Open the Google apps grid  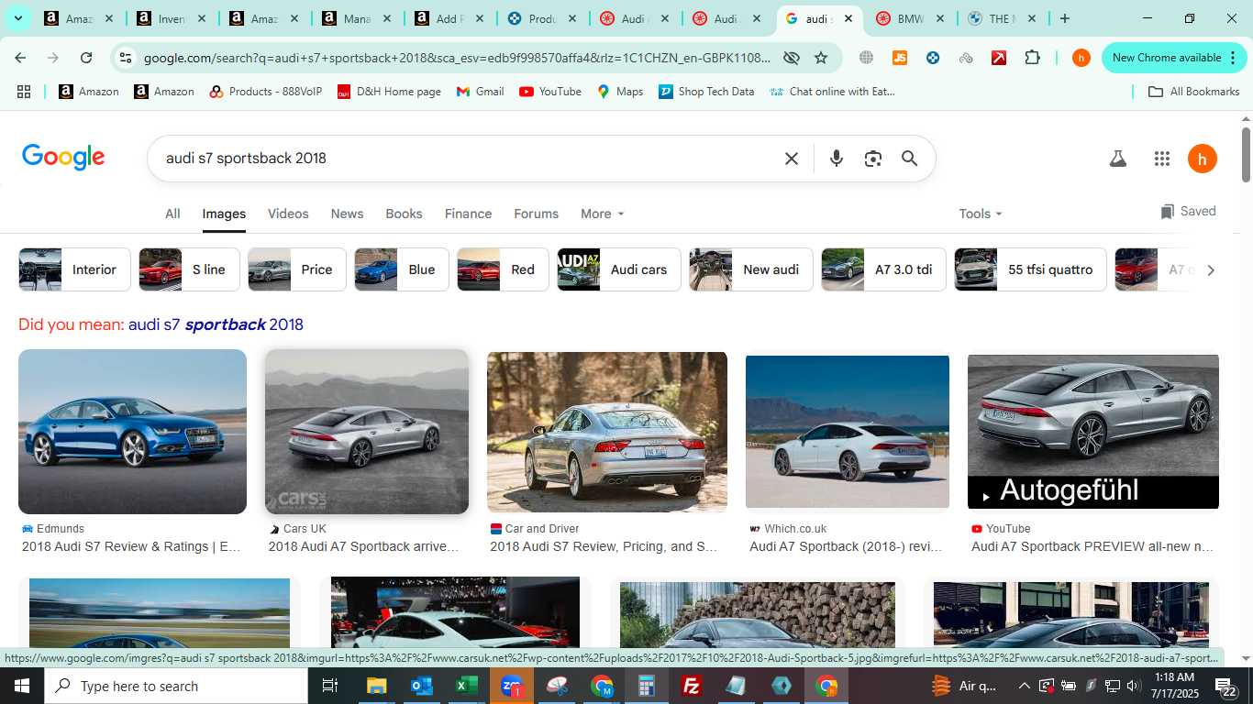[x=1162, y=159]
